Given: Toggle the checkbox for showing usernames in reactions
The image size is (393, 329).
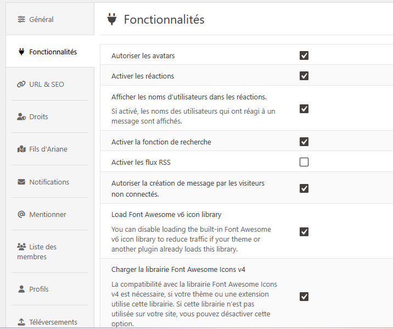Looking at the screenshot, I should (304, 109).
